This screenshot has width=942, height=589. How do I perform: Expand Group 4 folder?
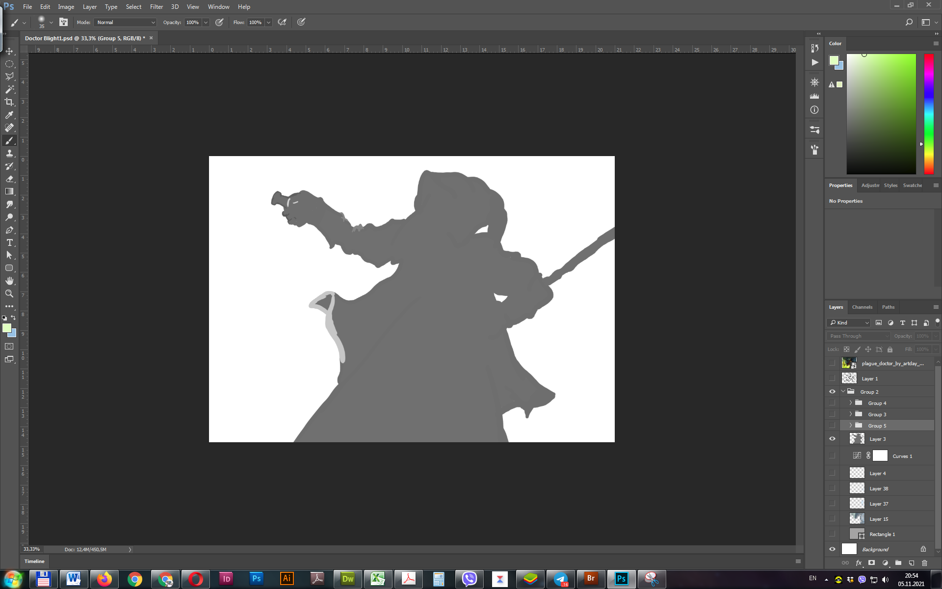pyautogui.click(x=851, y=403)
